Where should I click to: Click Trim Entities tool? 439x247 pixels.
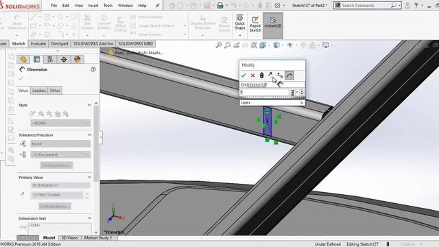point(87,23)
